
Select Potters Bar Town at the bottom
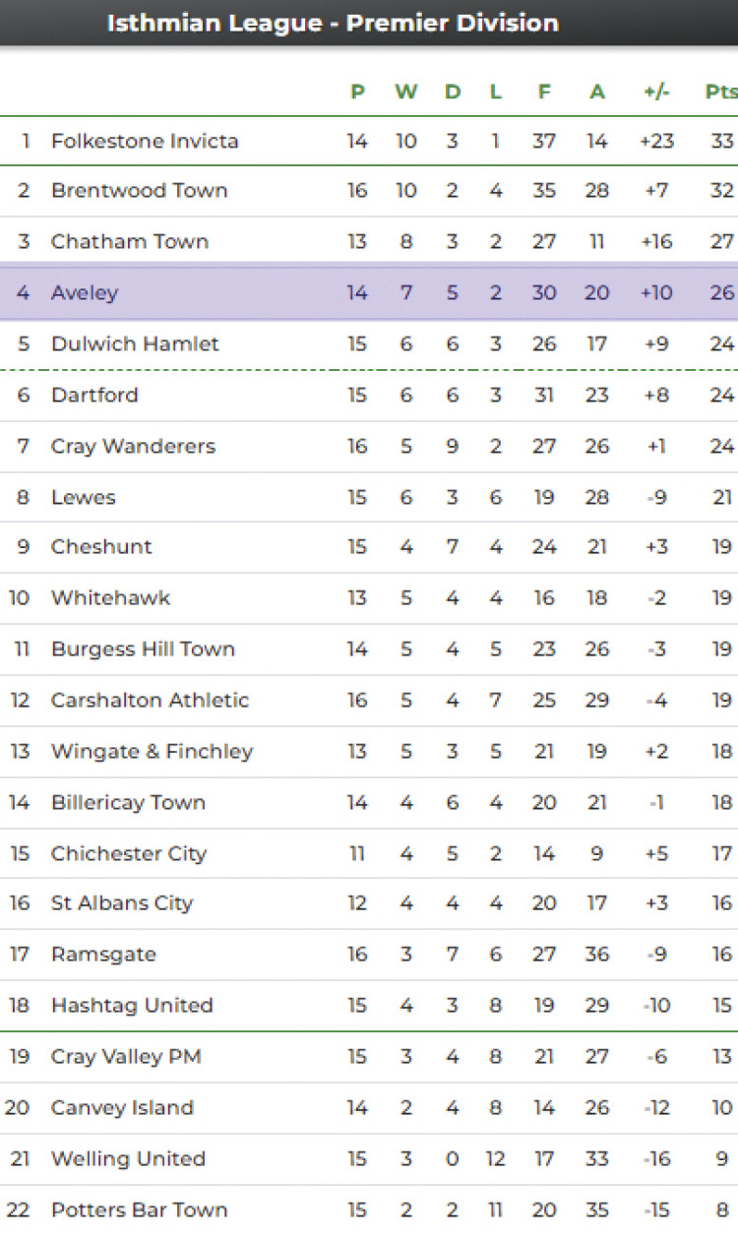[139, 1209]
